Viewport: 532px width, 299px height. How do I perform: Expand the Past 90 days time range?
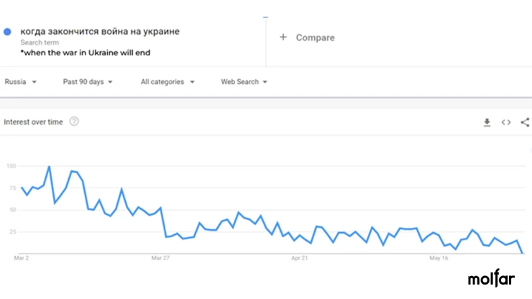coord(88,82)
